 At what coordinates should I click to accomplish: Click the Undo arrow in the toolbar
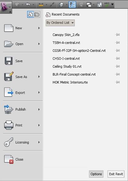28,5
